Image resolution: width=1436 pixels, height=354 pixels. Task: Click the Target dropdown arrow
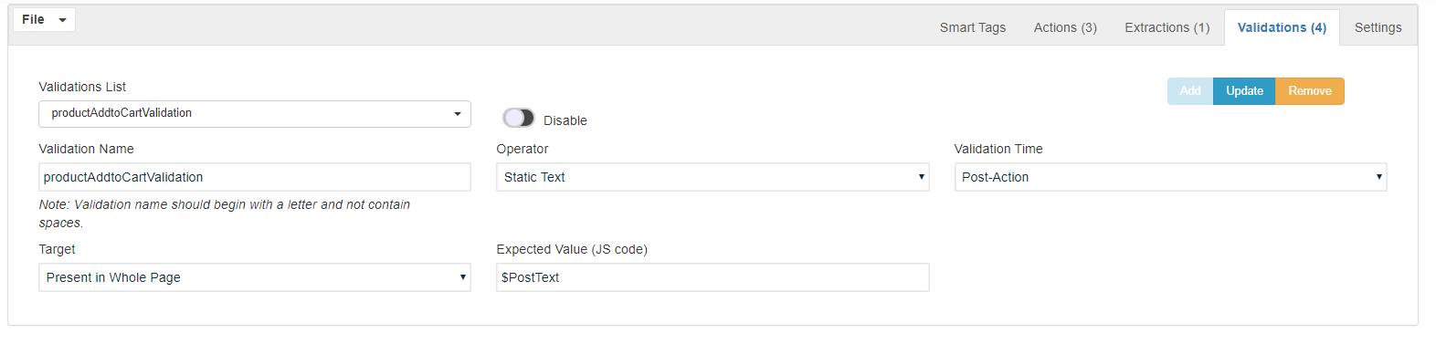463,277
